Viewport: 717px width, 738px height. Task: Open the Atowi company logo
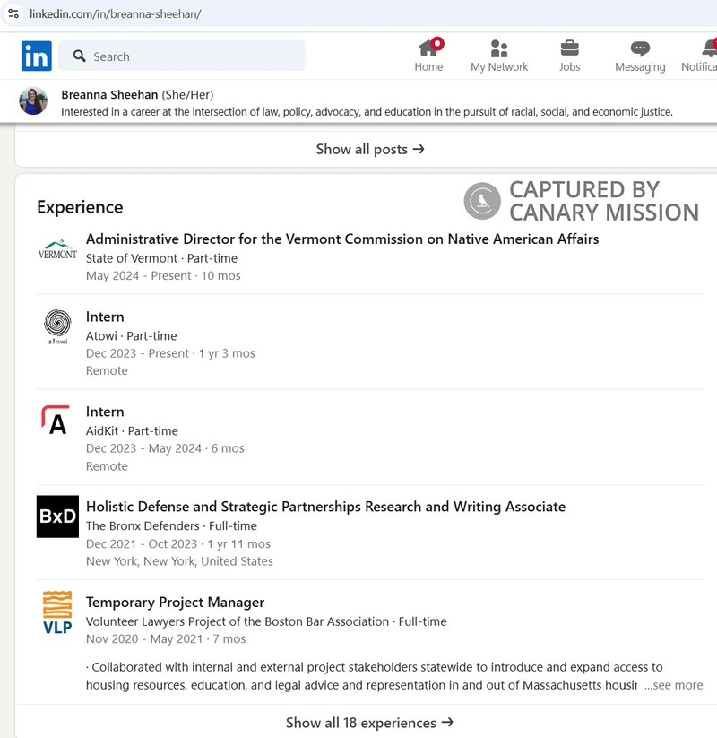click(57, 327)
